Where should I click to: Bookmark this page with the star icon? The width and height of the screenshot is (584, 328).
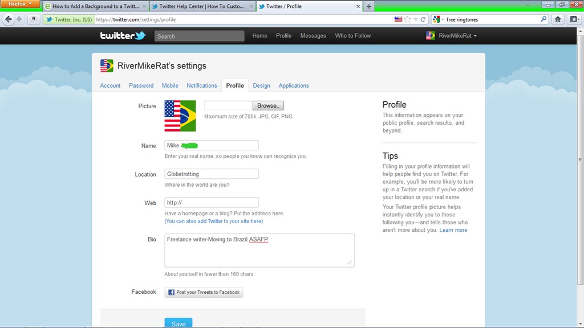407,19
